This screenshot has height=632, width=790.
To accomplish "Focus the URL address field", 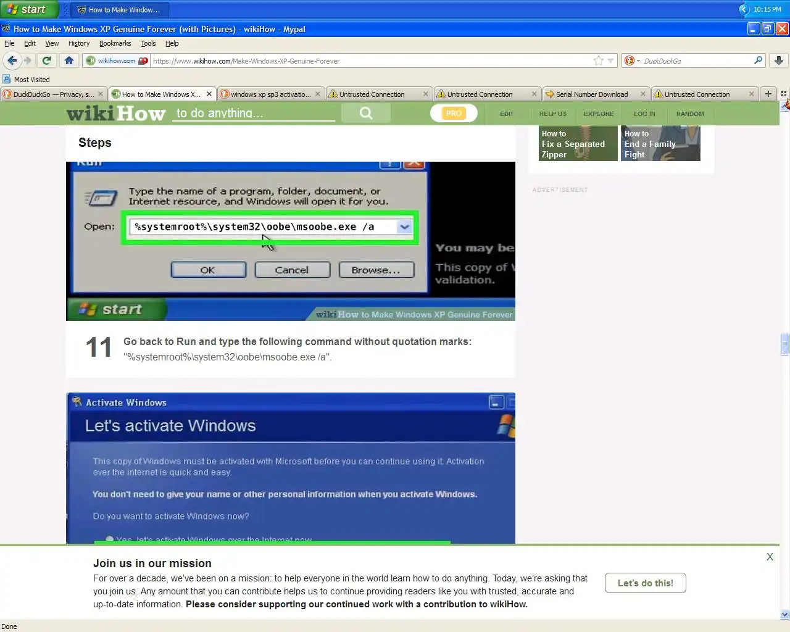I will (370, 60).
